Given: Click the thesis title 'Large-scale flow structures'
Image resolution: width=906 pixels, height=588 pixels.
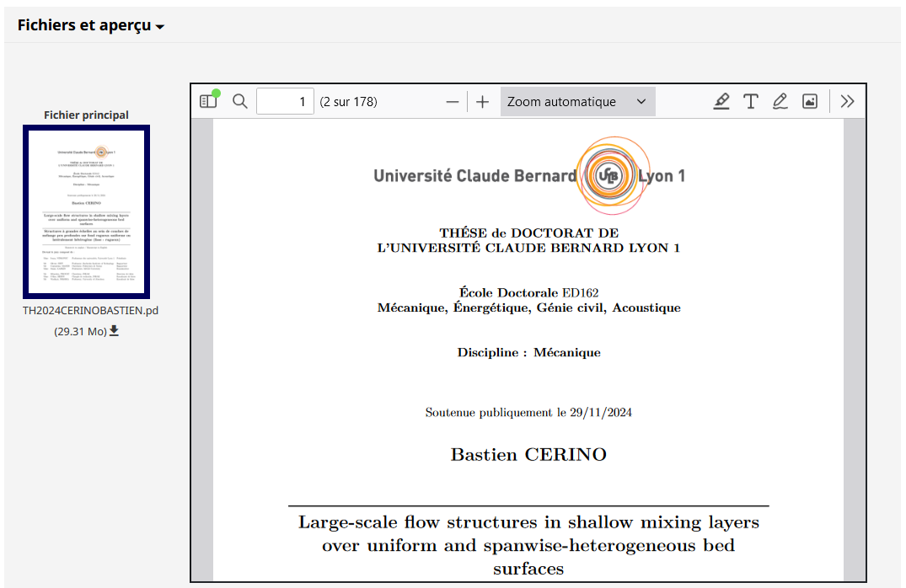Looking at the screenshot, I should pyautogui.click(x=528, y=545).
